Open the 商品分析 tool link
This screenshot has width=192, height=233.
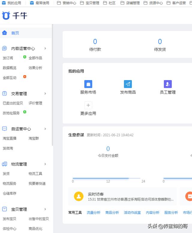click(112, 213)
